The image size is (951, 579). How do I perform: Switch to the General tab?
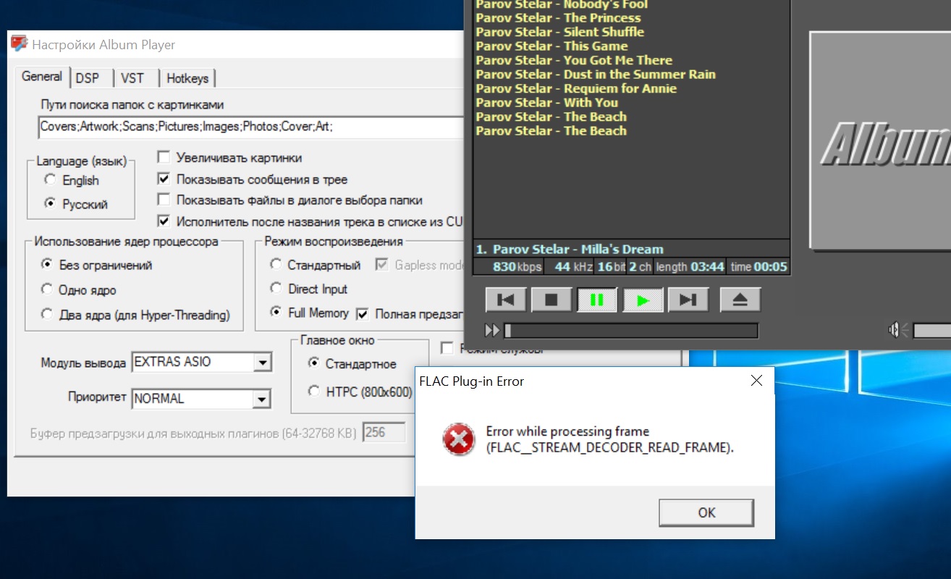click(42, 77)
